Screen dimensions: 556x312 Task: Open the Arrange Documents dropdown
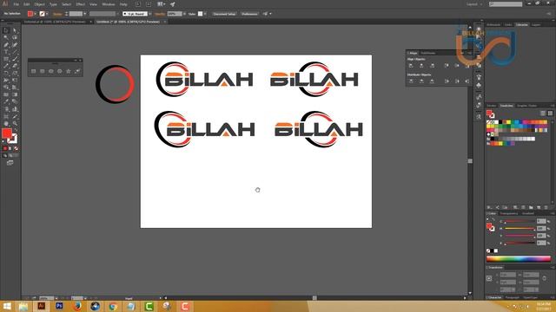[x=161, y=4]
